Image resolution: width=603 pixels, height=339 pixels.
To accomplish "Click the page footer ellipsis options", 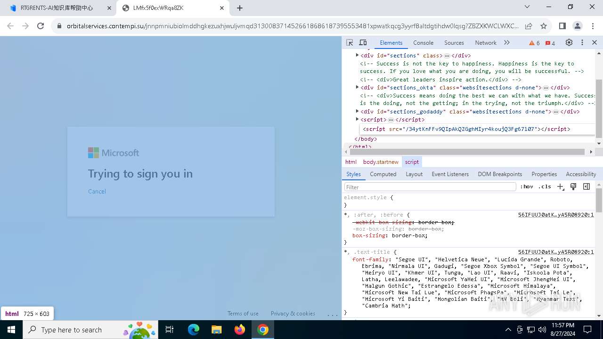I will coord(332,314).
